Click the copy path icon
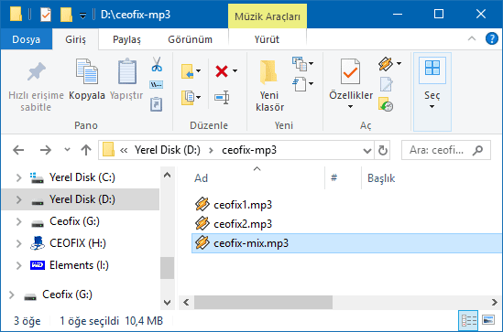The height and width of the screenshot is (332, 503). tap(157, 84)
